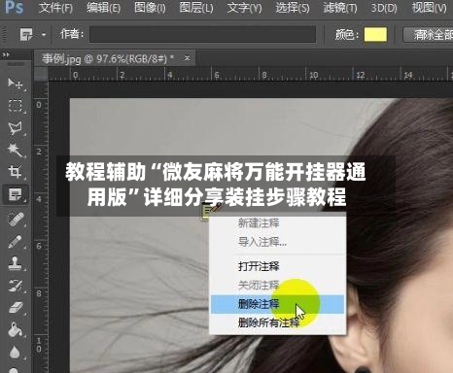Viewport: 453px width, 373px height.
Task: Open the 图像(I) menu
Action: click(150, 7)
